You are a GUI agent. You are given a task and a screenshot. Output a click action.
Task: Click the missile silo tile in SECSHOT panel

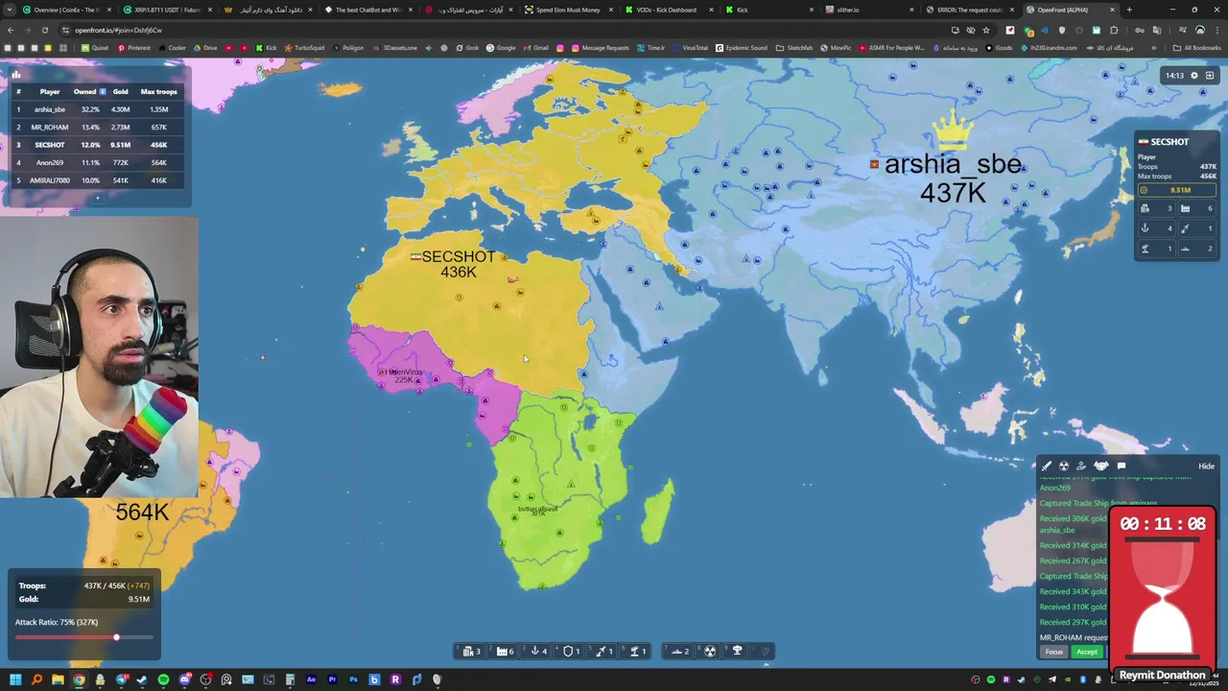(x=1196, y=228)
